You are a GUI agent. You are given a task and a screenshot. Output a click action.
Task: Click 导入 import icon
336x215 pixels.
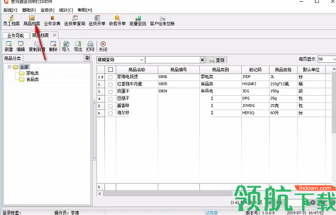[66, 46]
